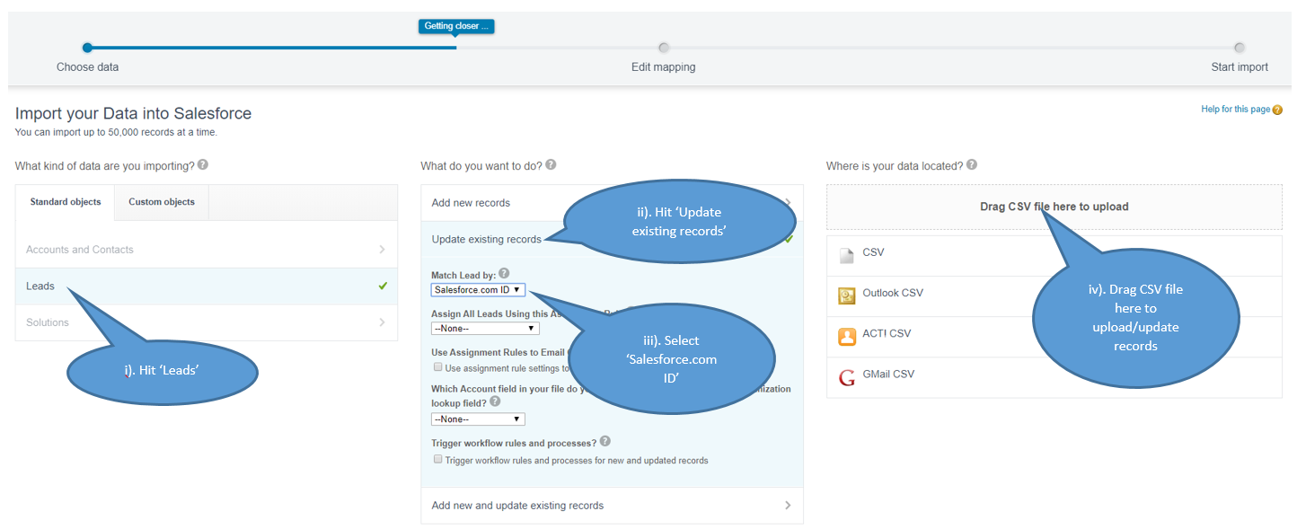Screen dimensions: 1297x529
Task: Click the help icon after 'lookup field?'
Action: 495,402
